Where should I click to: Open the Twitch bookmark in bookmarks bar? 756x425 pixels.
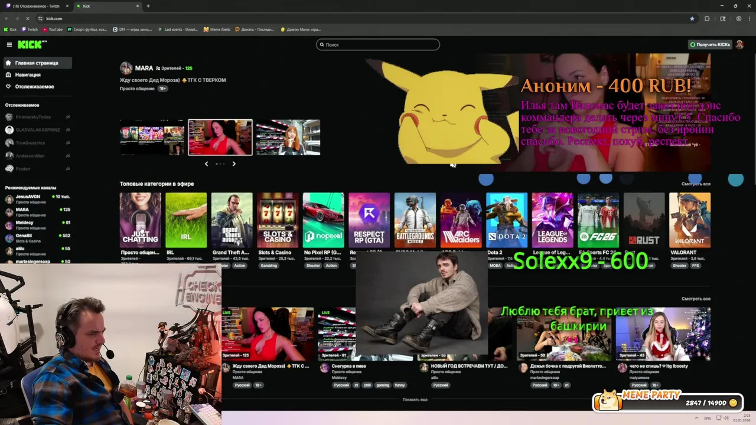coord(30,29)
